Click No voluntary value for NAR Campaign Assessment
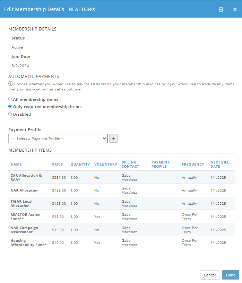Screen dimensions: 242x283 click(97, 230)
